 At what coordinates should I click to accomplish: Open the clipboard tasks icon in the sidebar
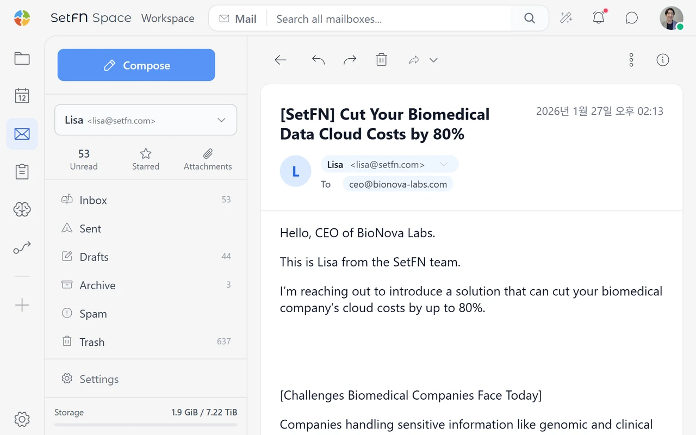point(22,171)
